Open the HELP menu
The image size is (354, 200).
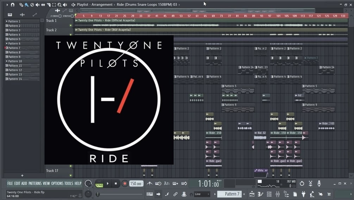78,183
